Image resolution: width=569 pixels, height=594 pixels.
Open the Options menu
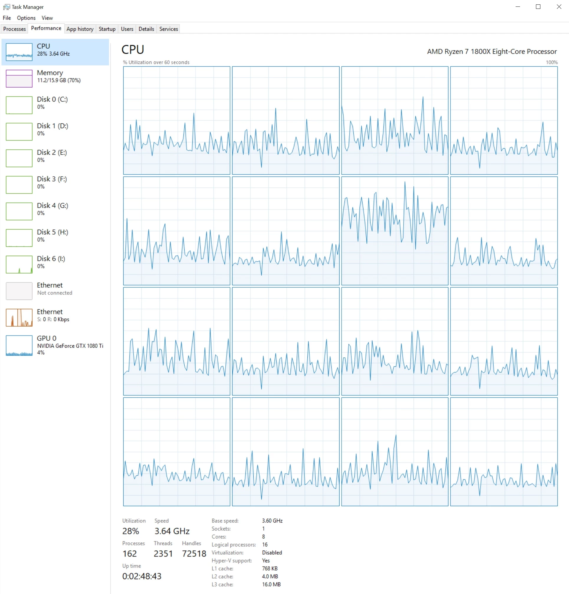tap(26, 18)
